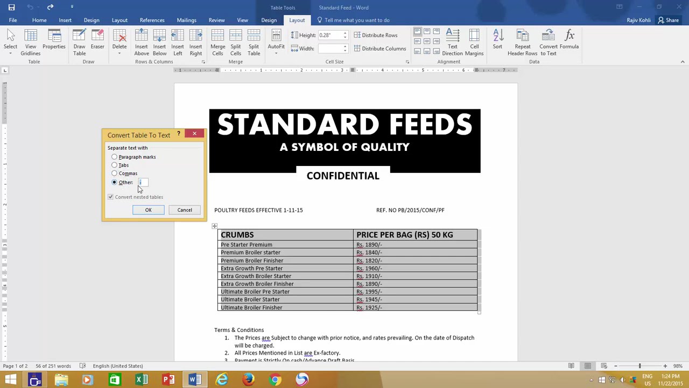This screenshot has width=689, height=388.
Task: Select the Commas radio button
Action: point(114,174)
